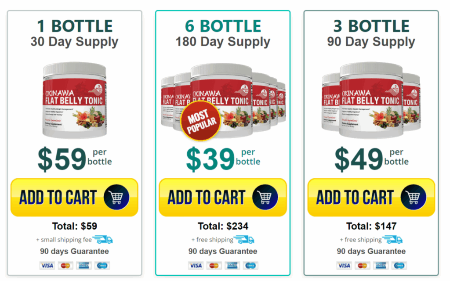The image size is (450, 281).
Task: Click the Visa icon under 1 Bottle
Action: click(47, 266)
